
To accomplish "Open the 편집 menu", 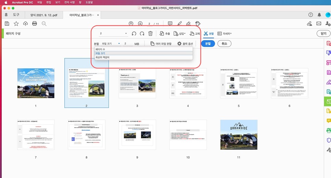I will 49,2.
